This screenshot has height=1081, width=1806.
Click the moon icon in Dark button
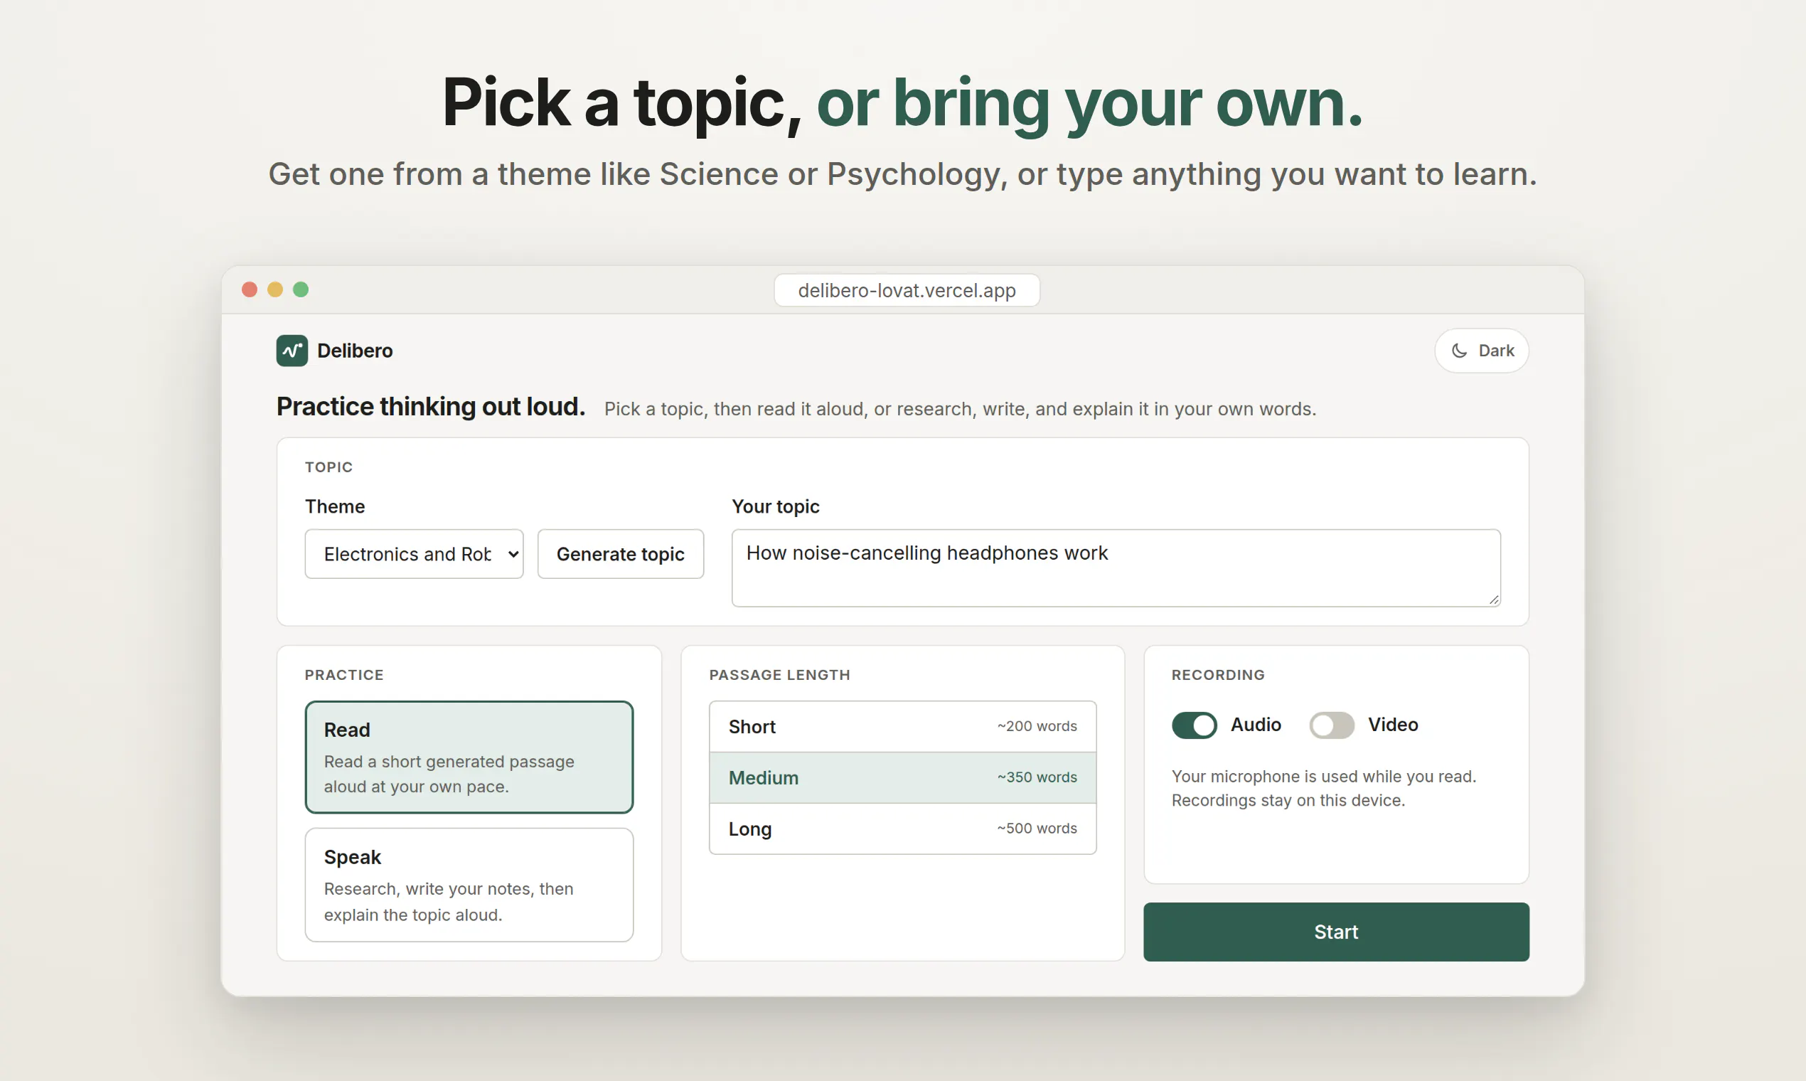click(x=1458, y=351)
